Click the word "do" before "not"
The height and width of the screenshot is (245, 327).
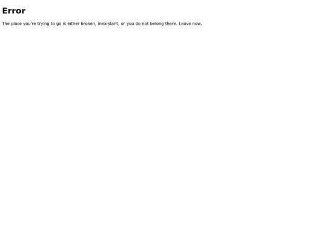(138, 24)
